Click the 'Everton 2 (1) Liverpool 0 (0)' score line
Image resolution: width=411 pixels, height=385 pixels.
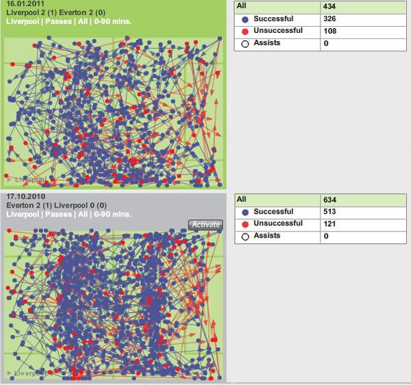pos(57,206)
